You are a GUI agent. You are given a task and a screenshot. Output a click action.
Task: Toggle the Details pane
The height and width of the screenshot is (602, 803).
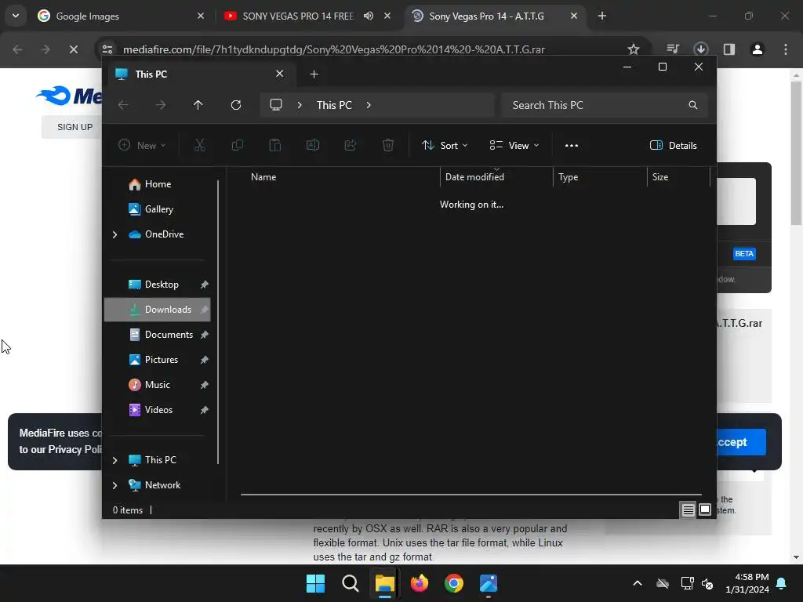click(x=673, y=145)
